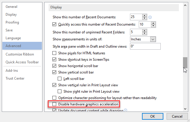Increase quick access documents number
Image resolution: width=190 pixels, height=122 pixels.
tap(153, 23)
